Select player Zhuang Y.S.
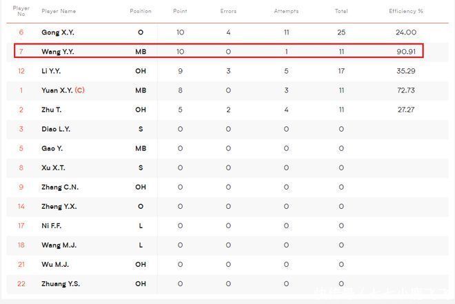Image resolution: width=455 pixels, height=304 pixels. [x=61, y=283]
